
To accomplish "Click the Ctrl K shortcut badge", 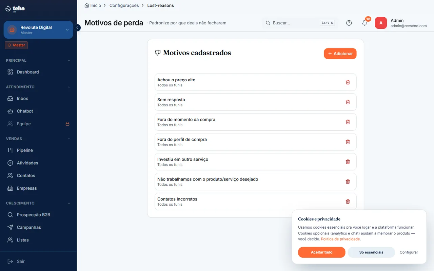I will tap(328, 23).
